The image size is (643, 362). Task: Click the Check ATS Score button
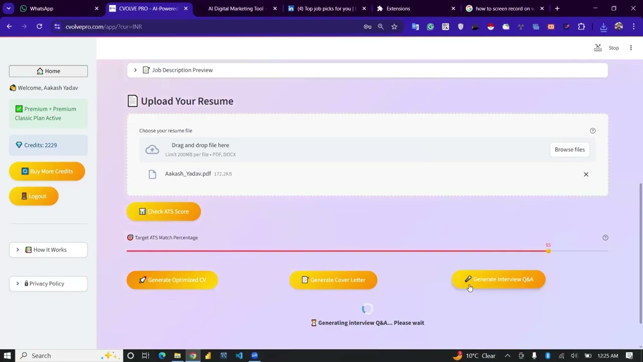pyautogui.click(x=164, y=212)
